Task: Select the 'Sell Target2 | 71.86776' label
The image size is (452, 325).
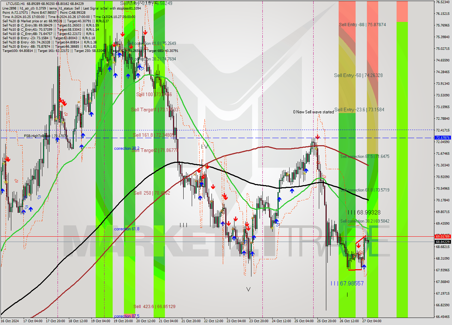Action: (x=155, y=150)
